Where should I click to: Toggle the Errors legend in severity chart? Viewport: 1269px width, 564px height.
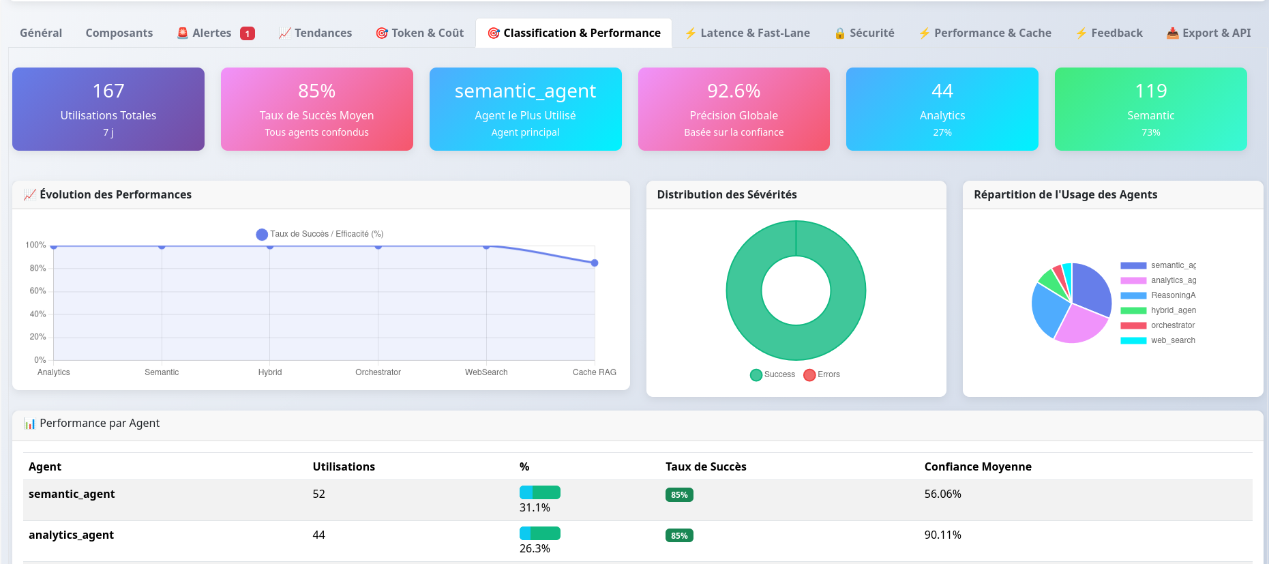[x=822, y=374]
